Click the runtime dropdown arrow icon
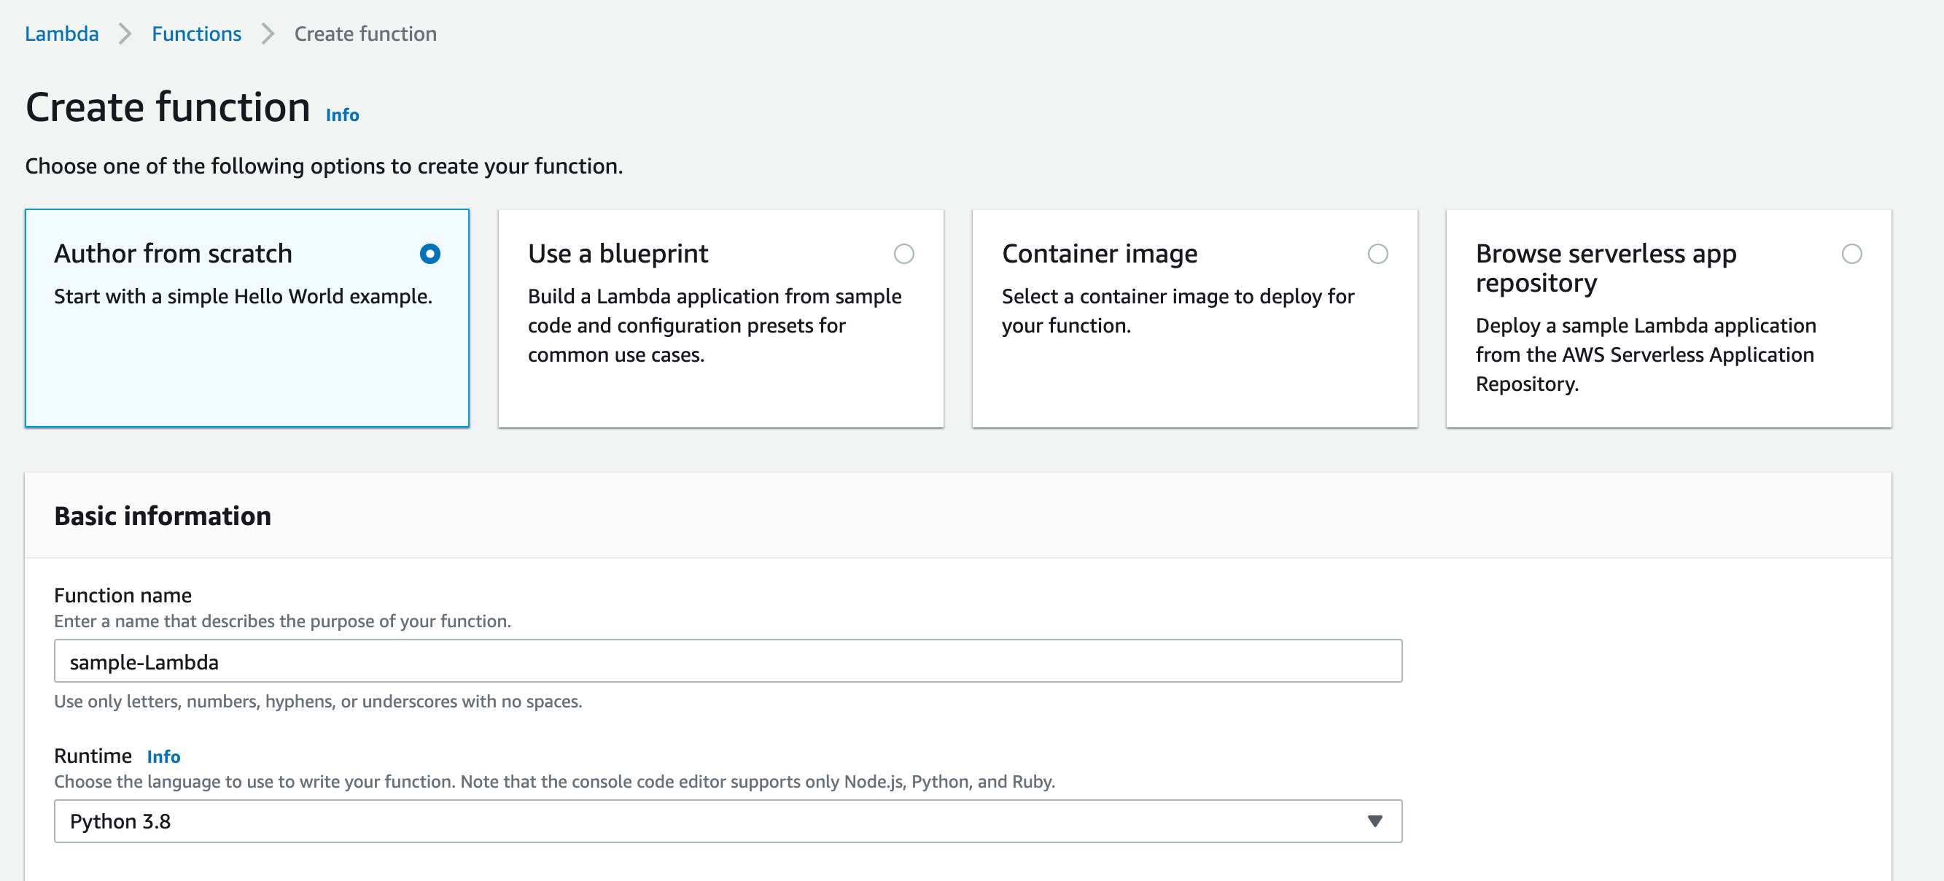 pos(1375,820)
